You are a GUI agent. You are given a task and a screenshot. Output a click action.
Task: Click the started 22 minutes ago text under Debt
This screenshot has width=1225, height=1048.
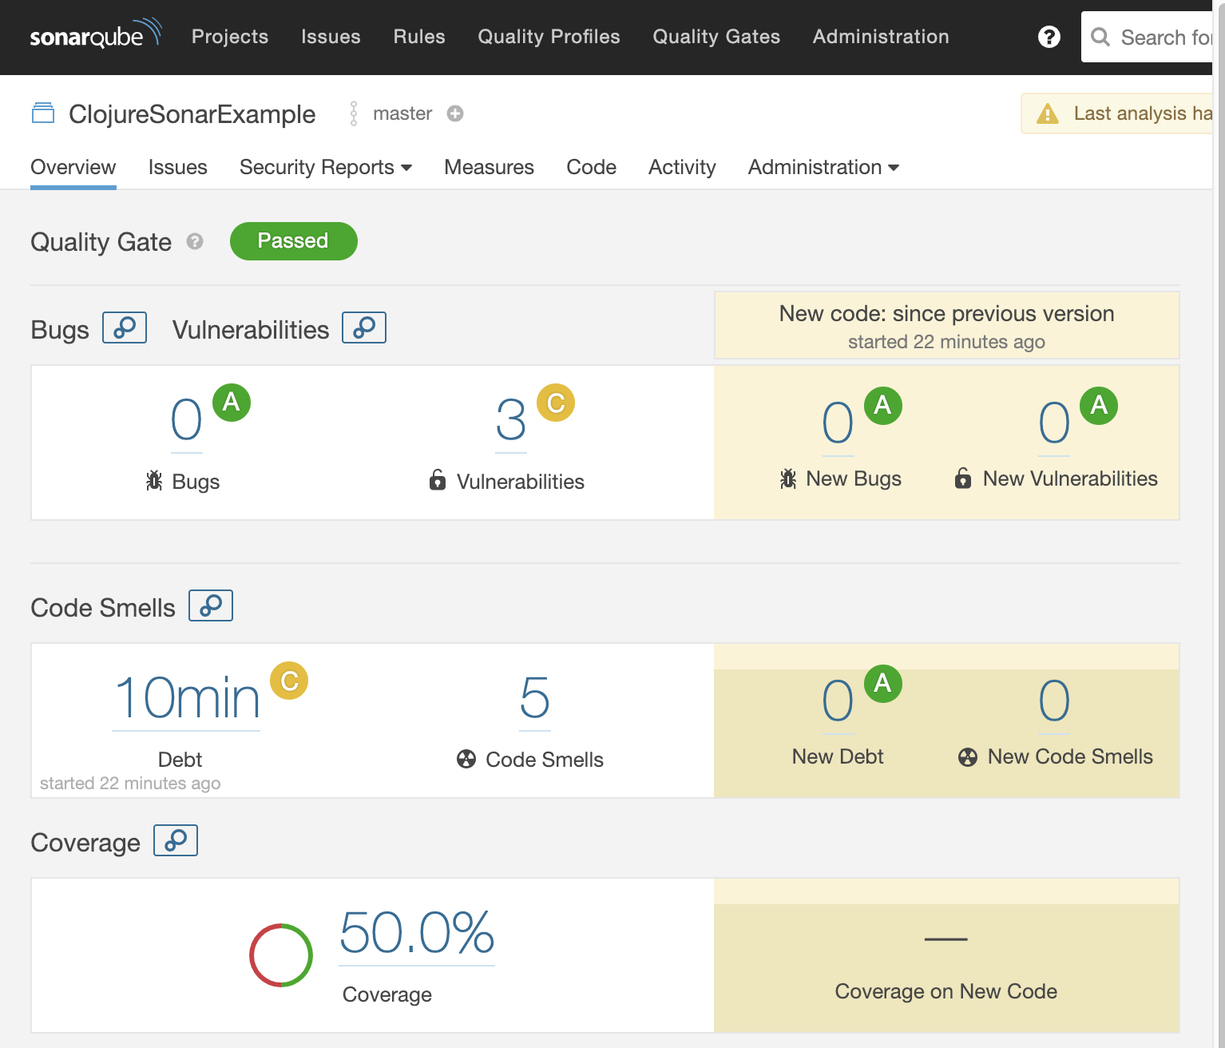click(x=130, y=783)
